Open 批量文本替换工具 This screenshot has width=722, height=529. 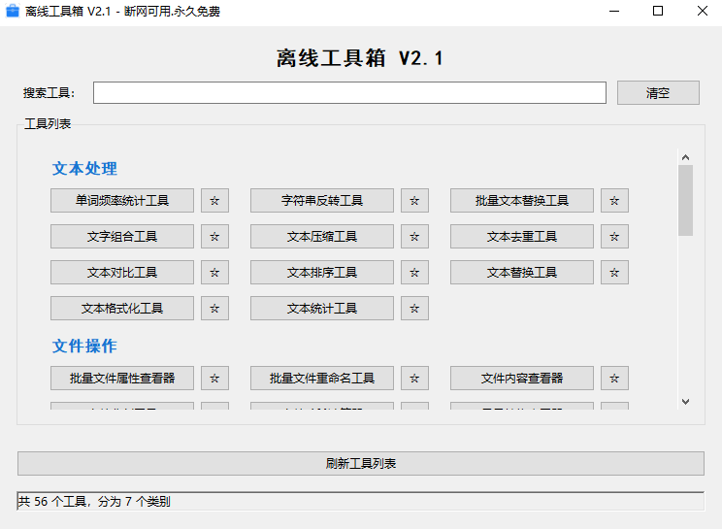point(522,200)
